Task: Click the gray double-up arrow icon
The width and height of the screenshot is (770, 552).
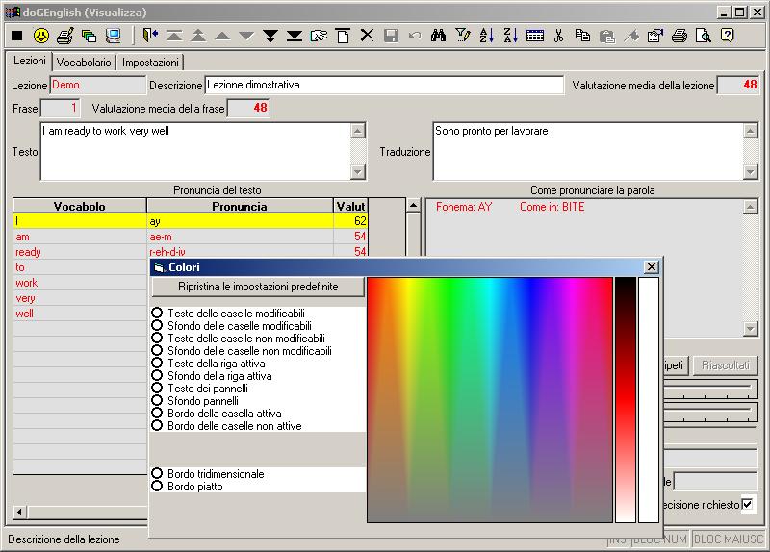Action: click(198, 36)
